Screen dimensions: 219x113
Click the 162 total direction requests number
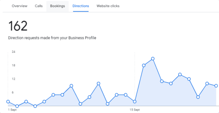[x=18, y=26]
